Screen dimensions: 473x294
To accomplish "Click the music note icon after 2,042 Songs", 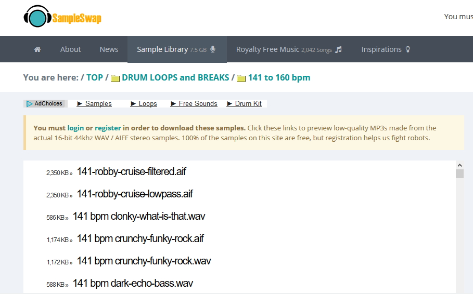I will pos(339,49).
